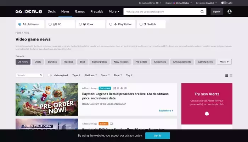Open the user account avatar icon

pyautogui.click(x=230, y=12)
